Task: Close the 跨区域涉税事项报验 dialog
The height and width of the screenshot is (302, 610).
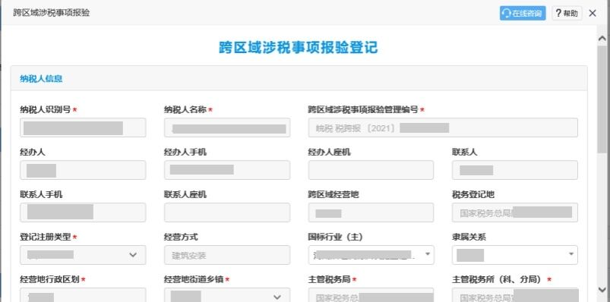Action: tap(593, 13)
